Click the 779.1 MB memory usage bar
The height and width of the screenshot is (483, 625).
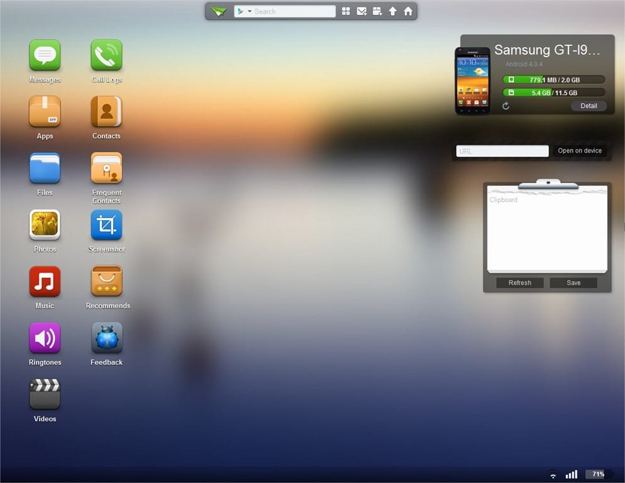[554, 80]
